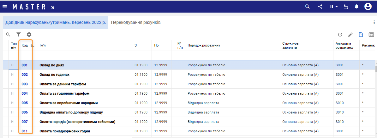Open the tune sliders settings icon
Screen dimensions: 377x138
pos(346,7)
